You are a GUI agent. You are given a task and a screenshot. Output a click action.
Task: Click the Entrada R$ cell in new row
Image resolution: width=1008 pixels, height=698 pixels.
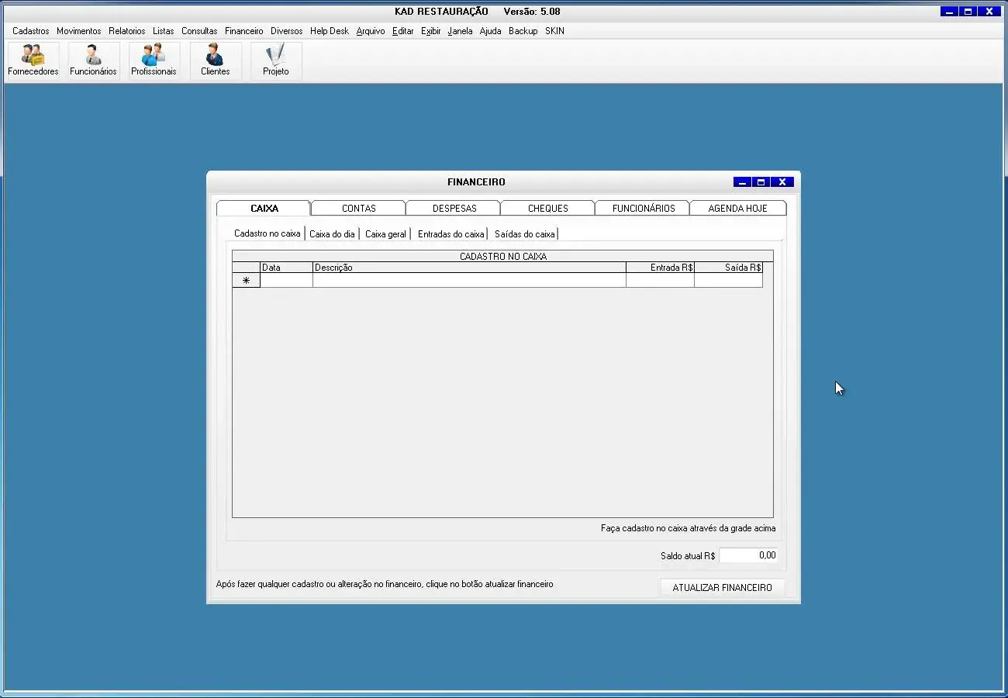tap(661, 280)
